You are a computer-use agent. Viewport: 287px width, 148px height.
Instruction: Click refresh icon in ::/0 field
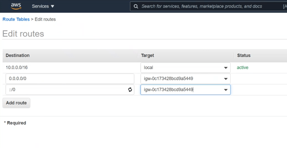click(x=130, y=90)
